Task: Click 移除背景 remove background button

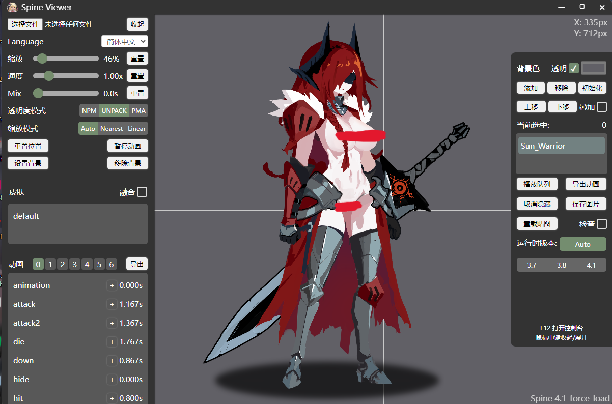Action: (x=127, y=163)
